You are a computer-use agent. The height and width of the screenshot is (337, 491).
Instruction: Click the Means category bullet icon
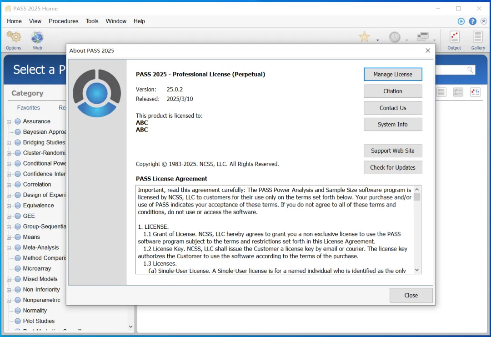[x=18, y=237]
